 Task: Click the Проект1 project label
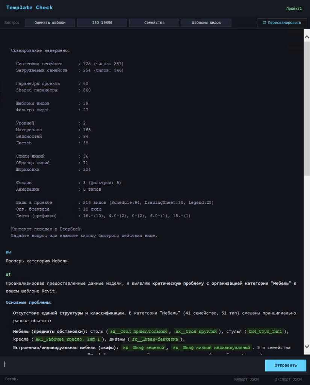(x=294, y=8)
